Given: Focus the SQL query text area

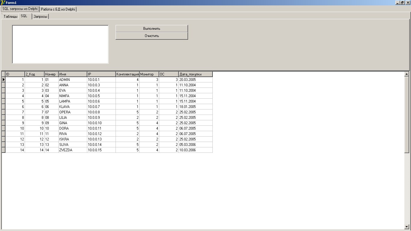Looking at the screenshot, I should [x=60, y=44].
